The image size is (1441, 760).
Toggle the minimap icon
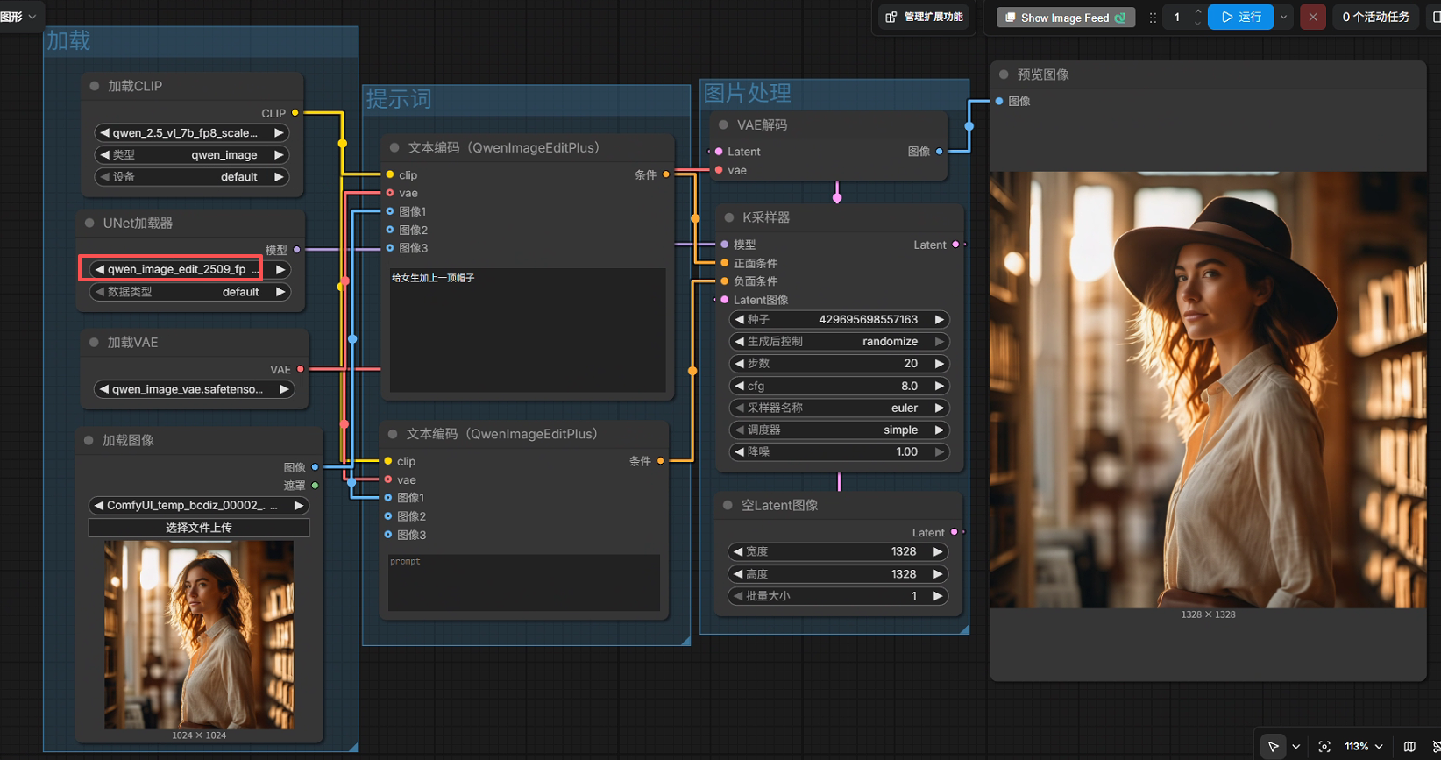click(1409, 746)
